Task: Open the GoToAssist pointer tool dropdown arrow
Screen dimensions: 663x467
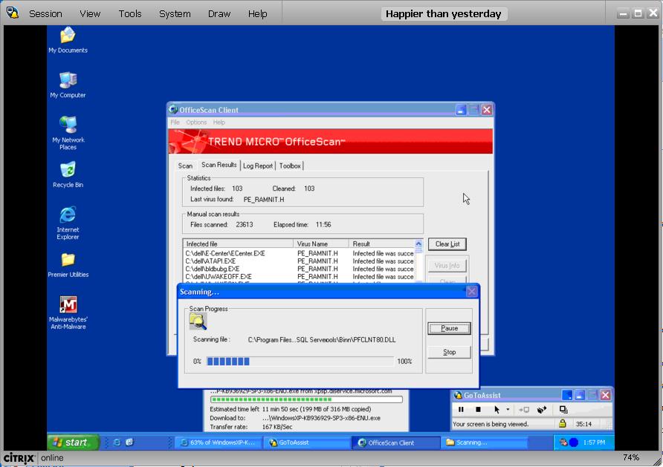Action: [508, 410]
